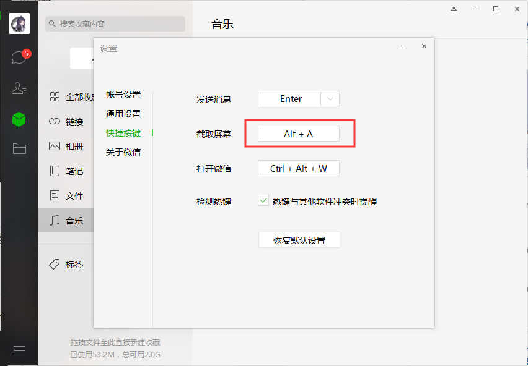
Task: Open the hamburger menu at bottom left
Action: click(19, 349)
